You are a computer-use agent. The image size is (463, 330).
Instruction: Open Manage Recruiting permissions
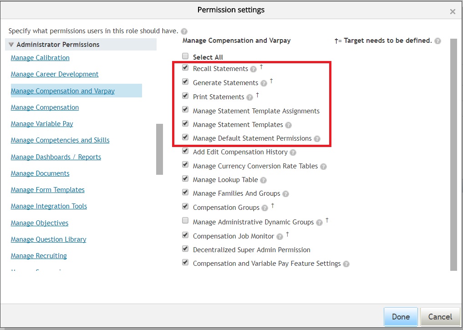(39, 256)
